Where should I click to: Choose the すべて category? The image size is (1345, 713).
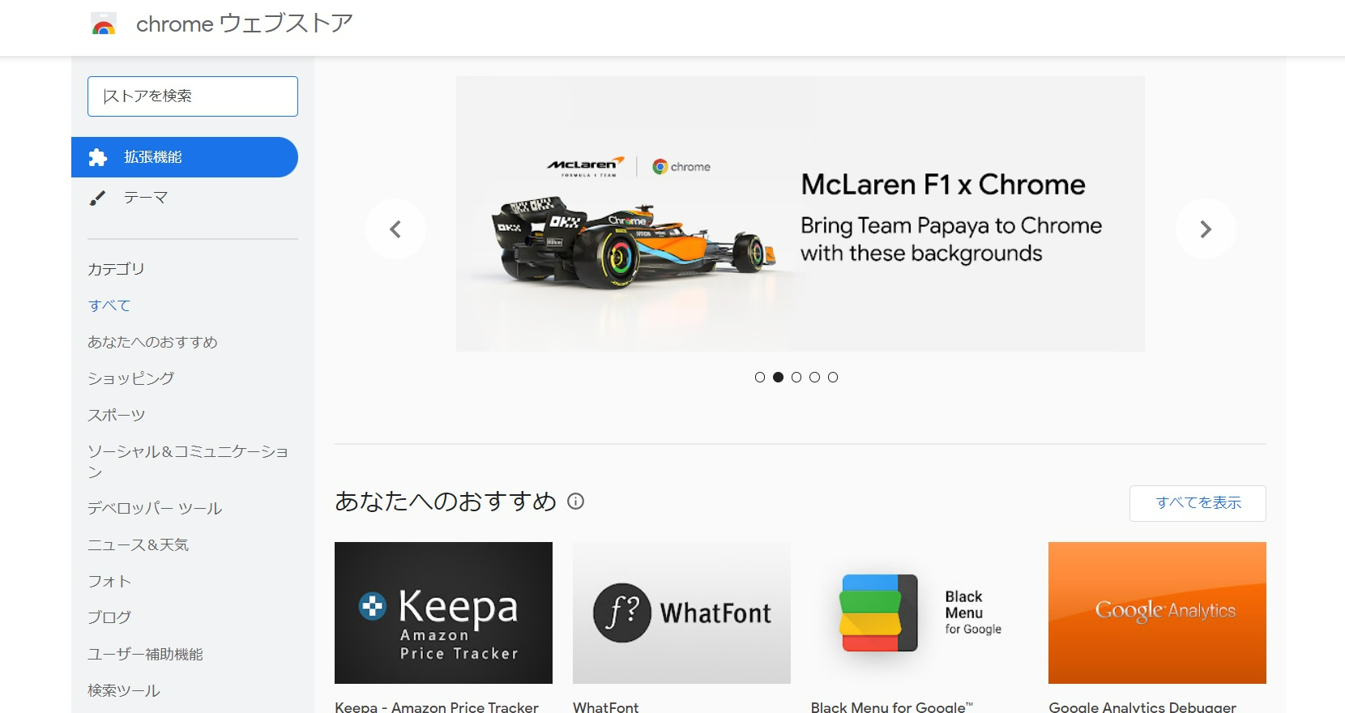pos(109,305)
